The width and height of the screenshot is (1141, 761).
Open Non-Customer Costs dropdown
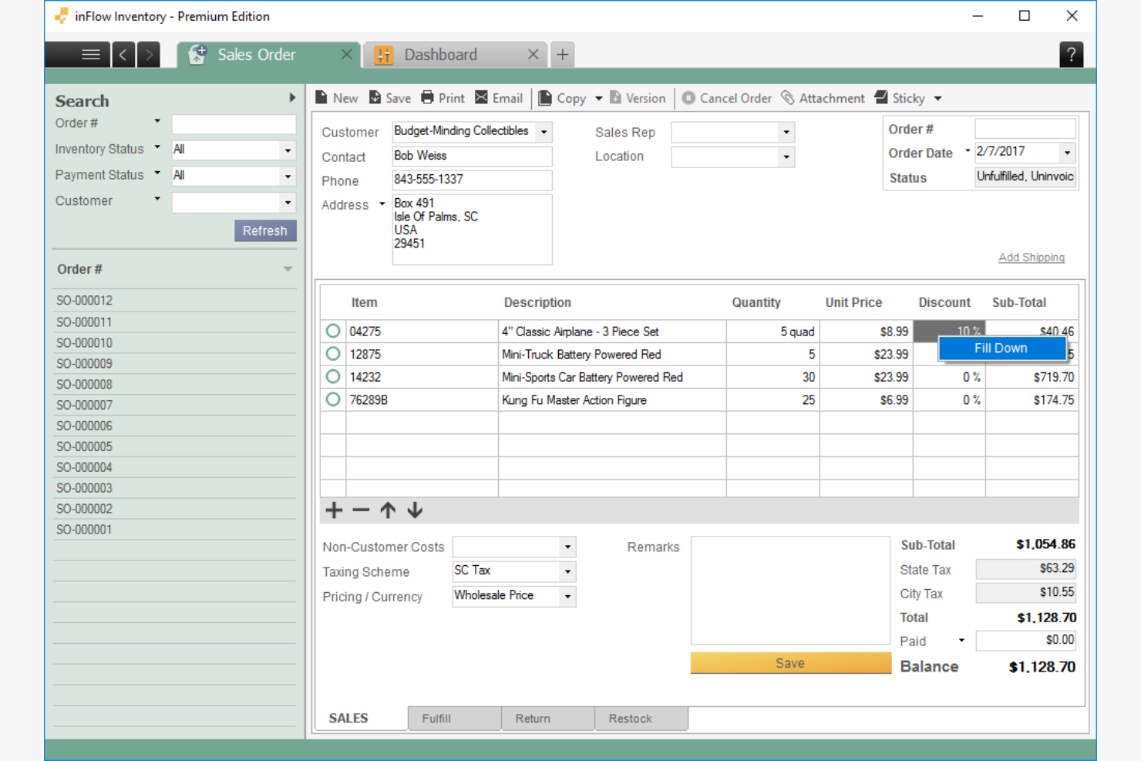pyautogui.click(x=567, y=547)
